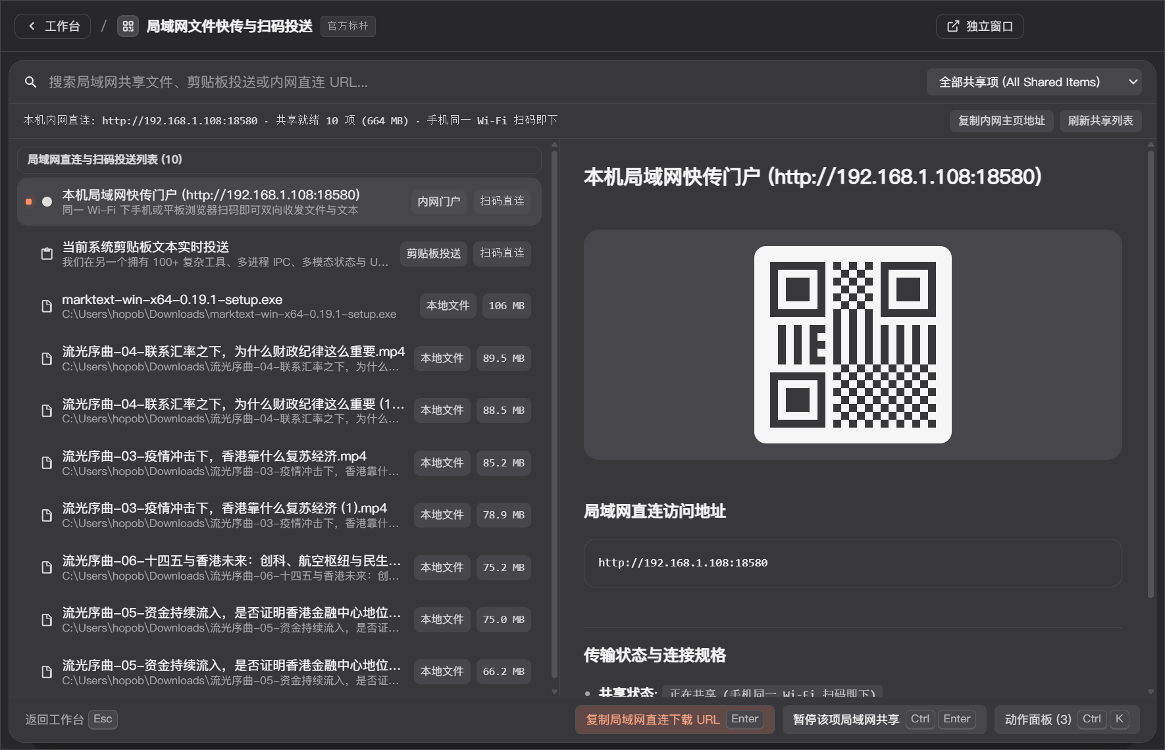This screenshot has width=1165, height=750.
Task: Click 扫码直连 tag on clipboard row
Action: [502, 254]
